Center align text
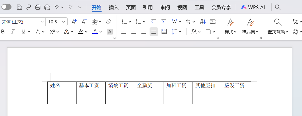 point(134,32)
